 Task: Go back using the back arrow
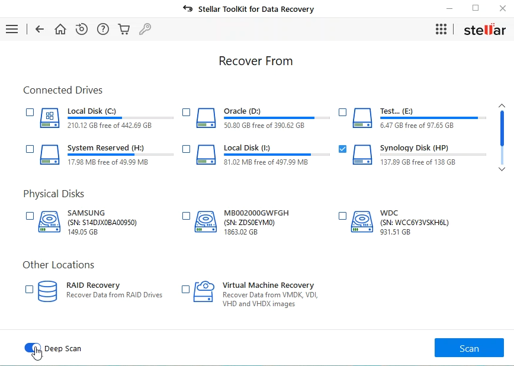click(x=40, y=29)
